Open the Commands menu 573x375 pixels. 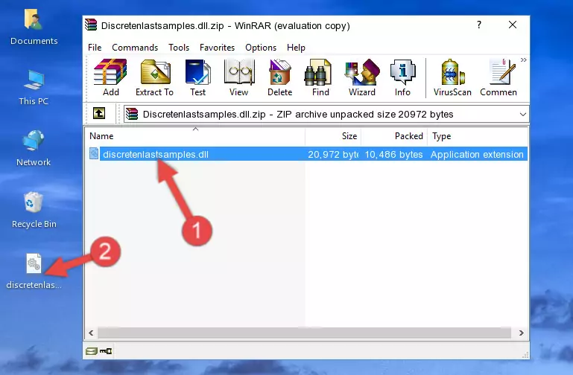click(x=135, y=48)
